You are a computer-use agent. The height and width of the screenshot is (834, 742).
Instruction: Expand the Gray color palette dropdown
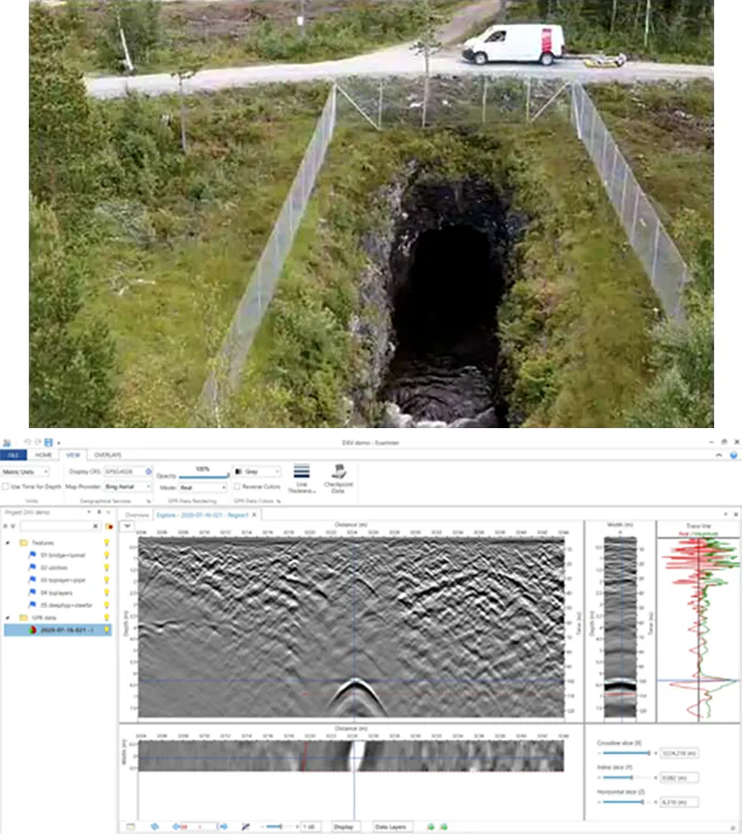(x=255, y=472)
